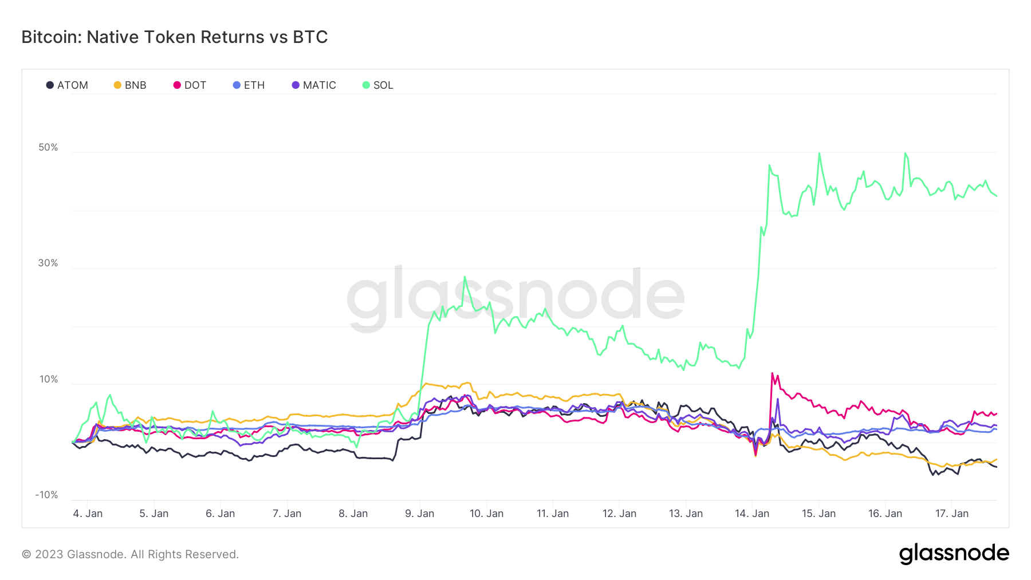Screen dimensions: 1031x580
Task: Click the BNB legend color dot
Action: coord(117,85)
